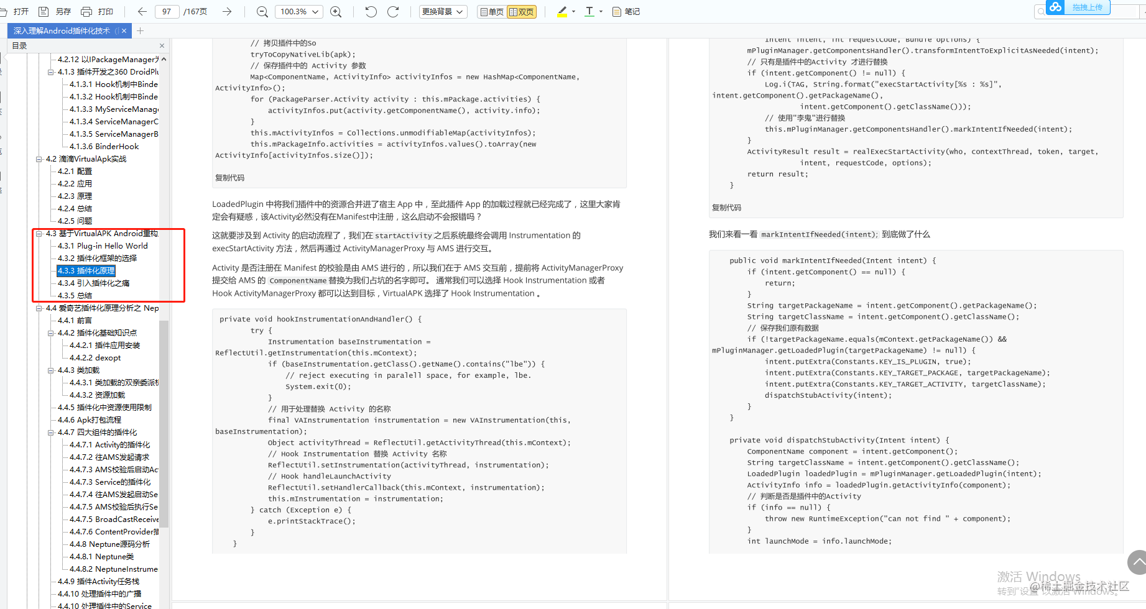Screen dimensions: 1146x609
Task: Click the 拖拽上传 upload button
Action: (1087, 7)
